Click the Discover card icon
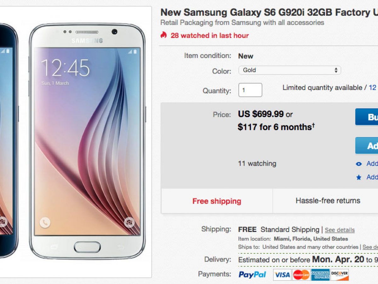 click(339, 275)
